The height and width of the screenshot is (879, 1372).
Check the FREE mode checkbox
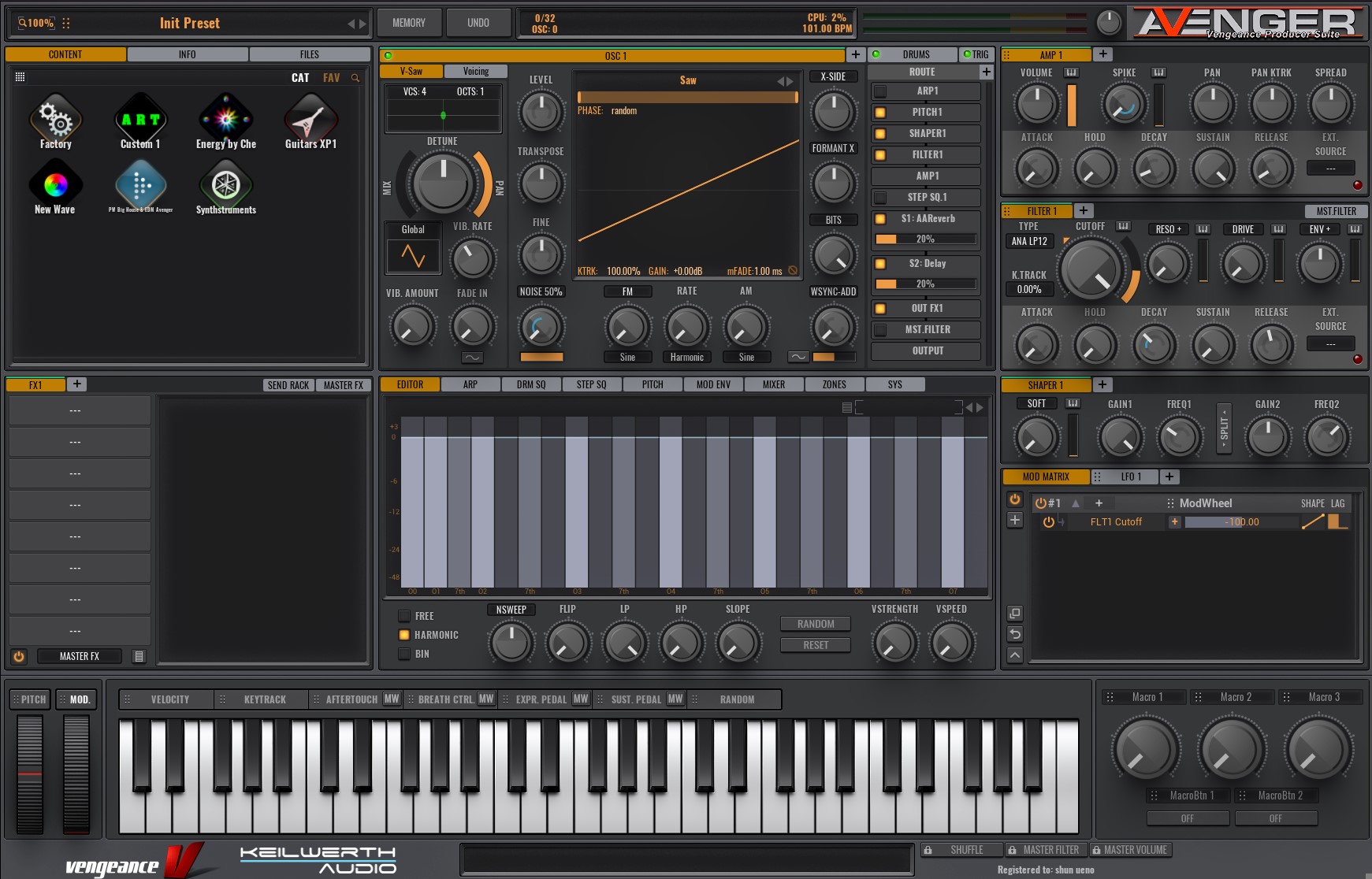tap(404, 616)
